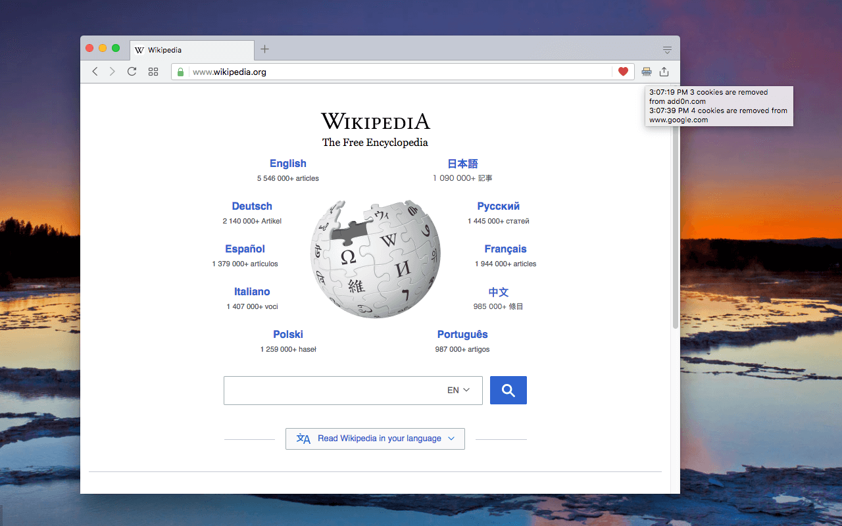Click the '1 407 000+ voci' text
Image resolution: width=842 pixels, height=526 pixels.
[x=252, y=306]
